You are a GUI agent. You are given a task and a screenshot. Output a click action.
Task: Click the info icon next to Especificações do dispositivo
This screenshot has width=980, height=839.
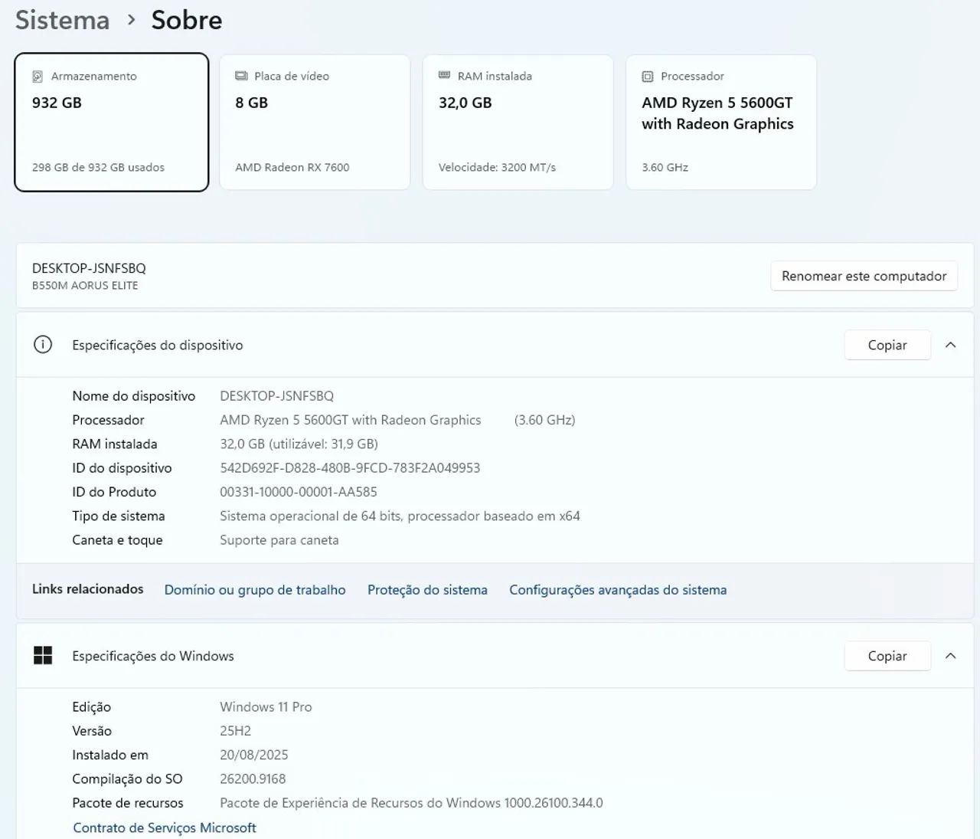coord(43,345)
